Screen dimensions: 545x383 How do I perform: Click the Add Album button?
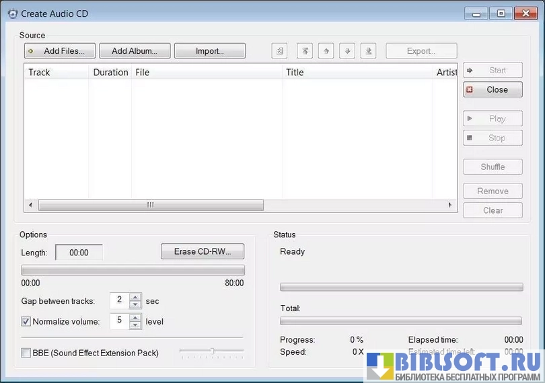pos(134,51)
